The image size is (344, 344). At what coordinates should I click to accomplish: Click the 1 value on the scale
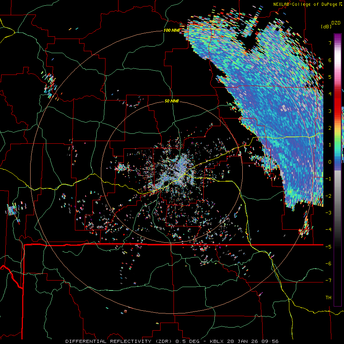point(330,145)
